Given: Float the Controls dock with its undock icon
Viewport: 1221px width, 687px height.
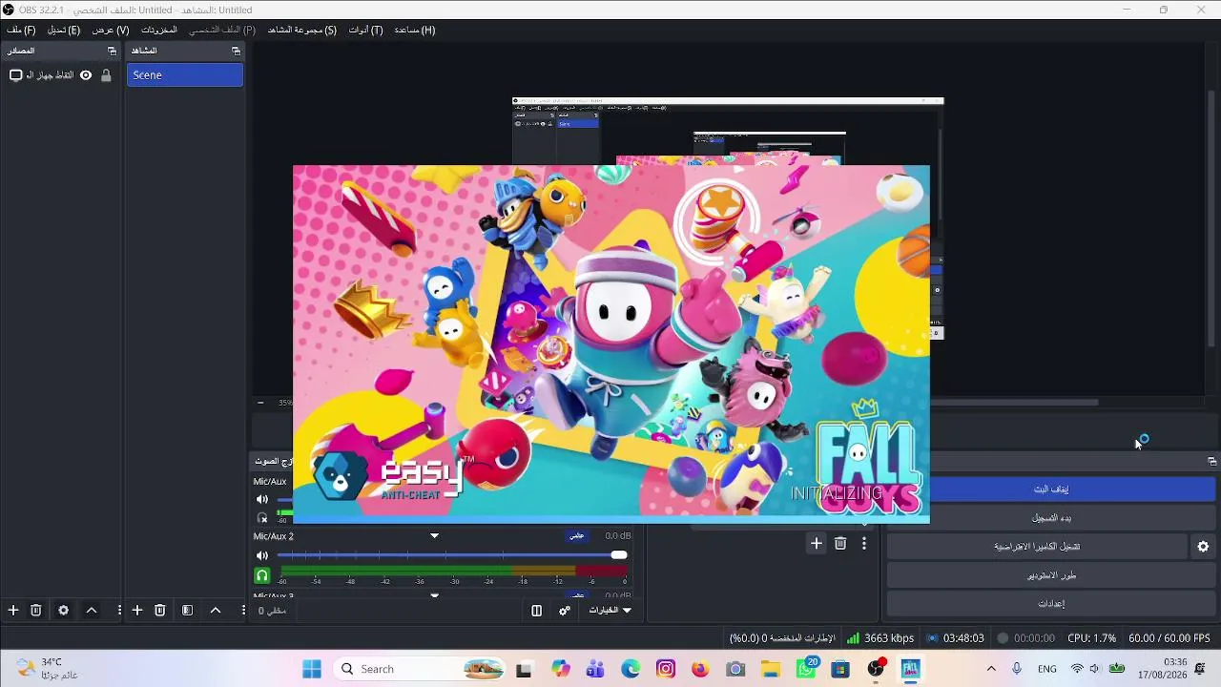Looking at the screenshot, I should coord(1211,461).
